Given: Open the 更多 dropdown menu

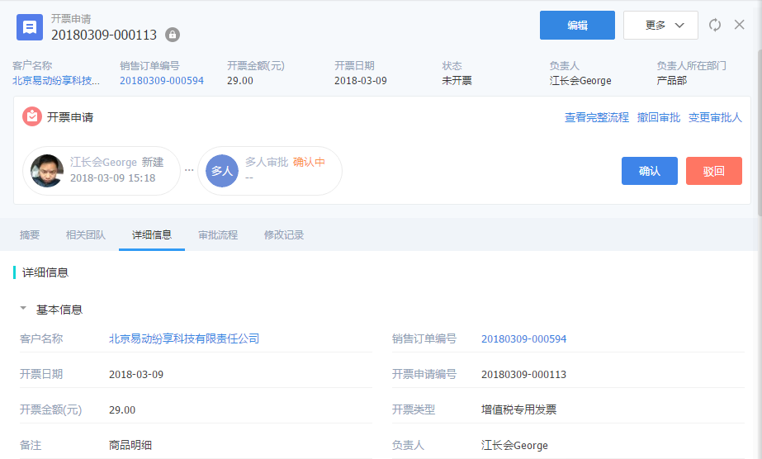Looking at the screenshot, I should pyautogui.click(x=660, y=26).
